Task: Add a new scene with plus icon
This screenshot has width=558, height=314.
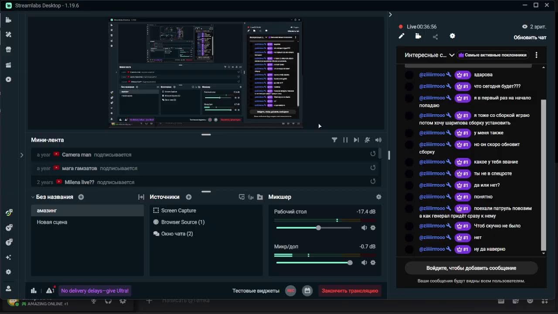Action: tap(81, 197)
